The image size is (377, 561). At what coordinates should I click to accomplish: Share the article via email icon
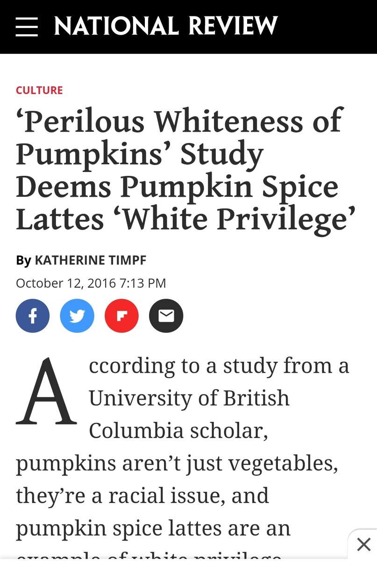(166, 316)
